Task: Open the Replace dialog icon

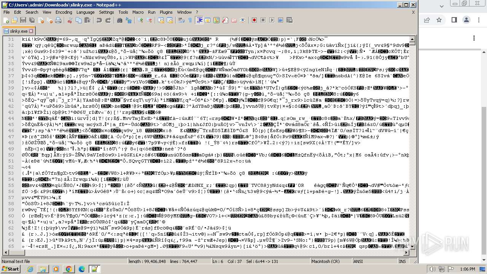Action: tap(128, 20)
